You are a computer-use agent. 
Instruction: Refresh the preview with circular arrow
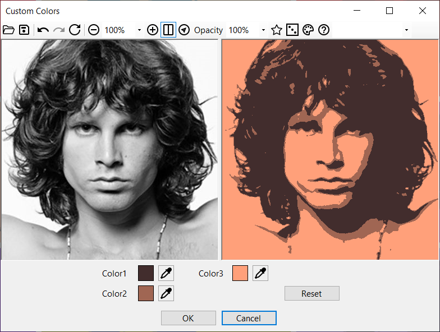point(75,30)
